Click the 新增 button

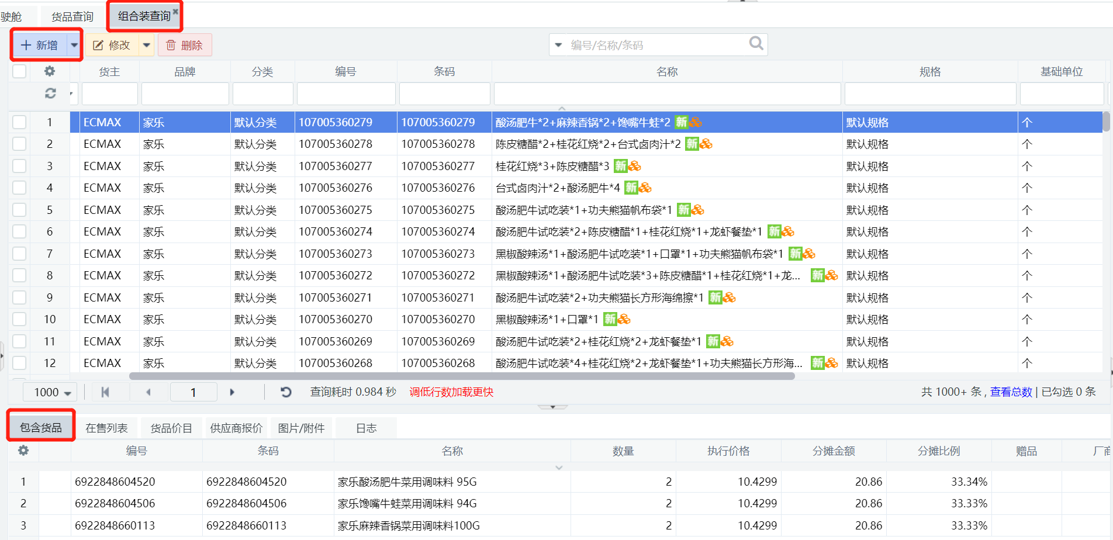pyautogui.click(x=40, y=45)
